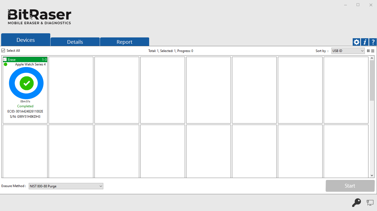Viewport: 377px width, 211px height.
Task: Click the Apple Watch Series 4 label
Action: pyautogui.click(x=30, y=64)
